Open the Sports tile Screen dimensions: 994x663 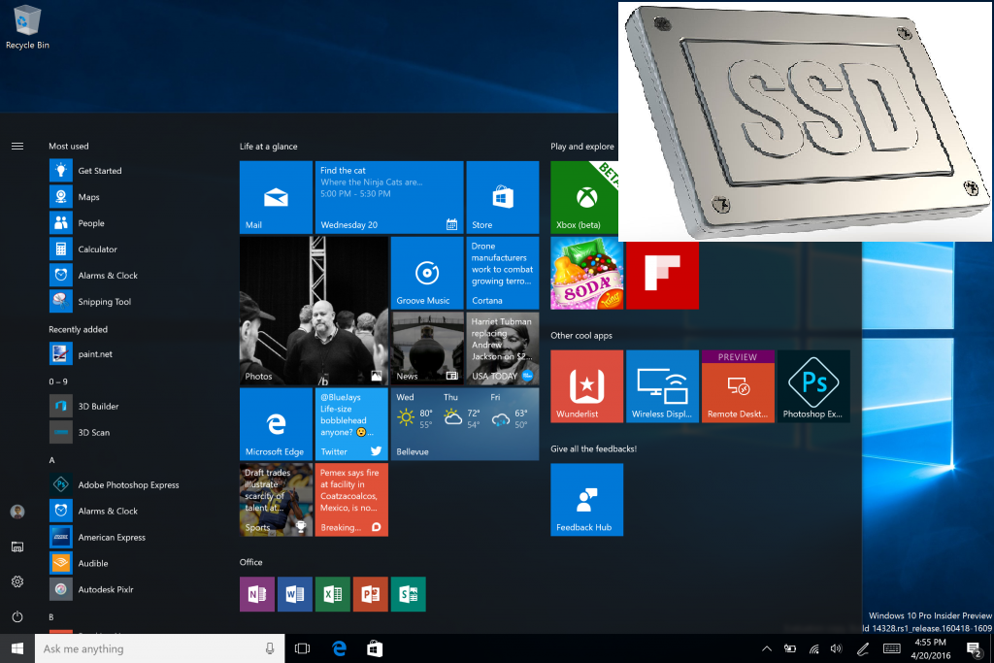276,500
